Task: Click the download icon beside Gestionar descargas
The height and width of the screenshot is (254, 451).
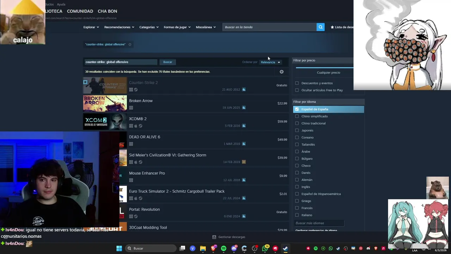Action: point(214,237)
